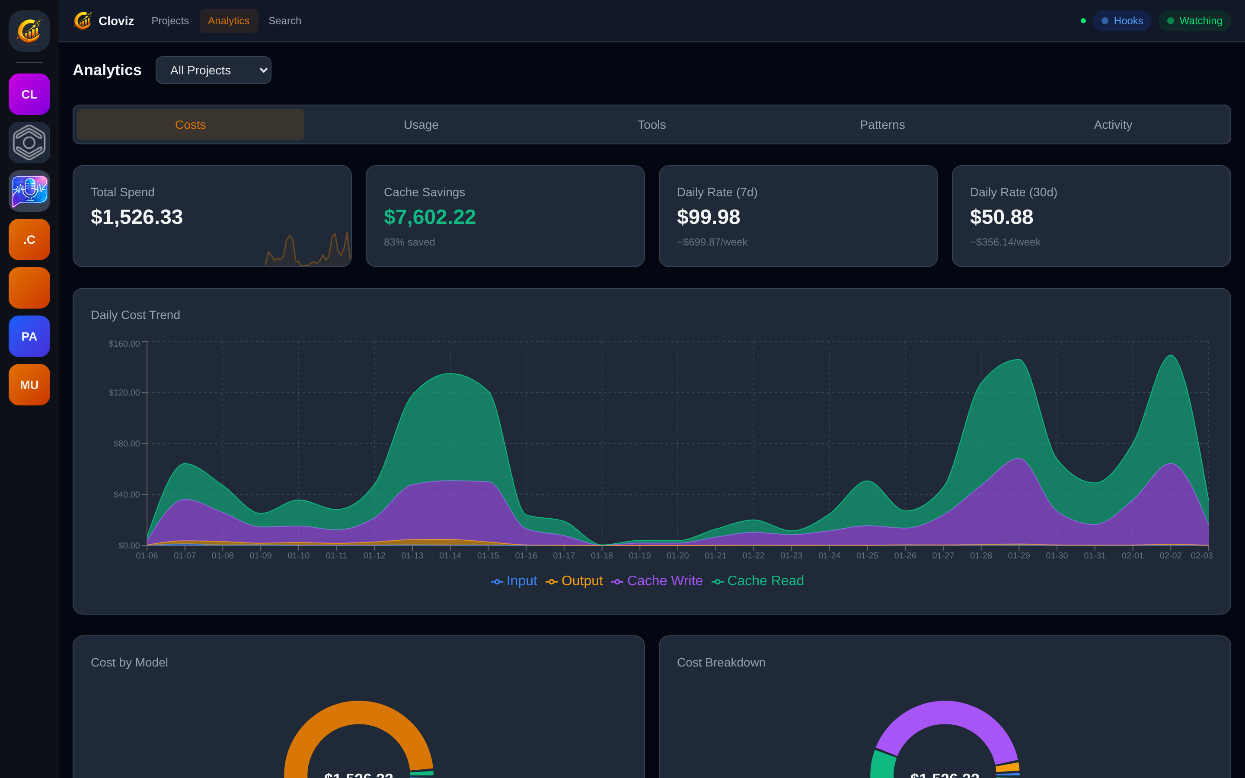Image resolution: width=1245 pixels, height=778 pixels.
Task: Toggle the Input series visibility in the legend
Action: tap(514, 580)
